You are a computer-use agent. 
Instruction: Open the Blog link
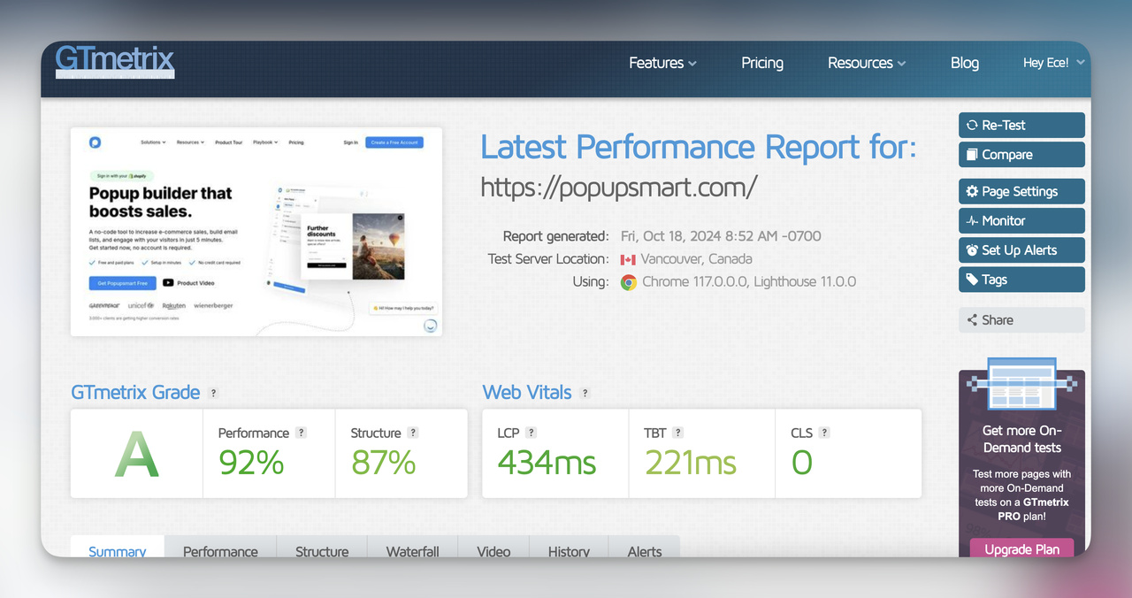(x=965, y=63)
